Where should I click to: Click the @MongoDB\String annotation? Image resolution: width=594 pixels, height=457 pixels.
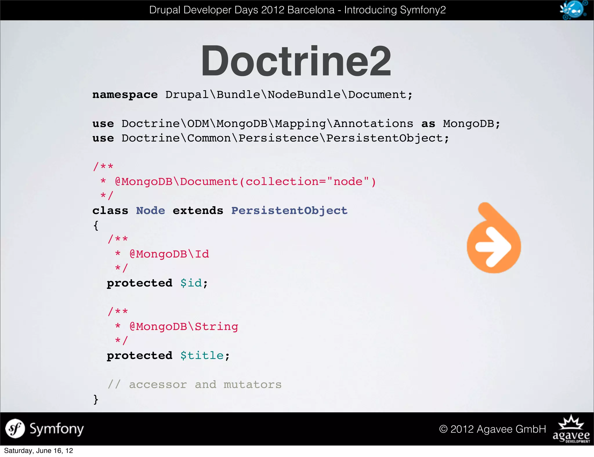click(x=184, y=327)
